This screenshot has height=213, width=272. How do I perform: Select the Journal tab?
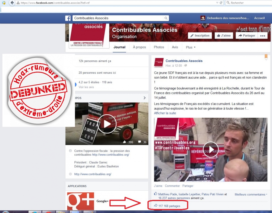[x=119, y=47]
